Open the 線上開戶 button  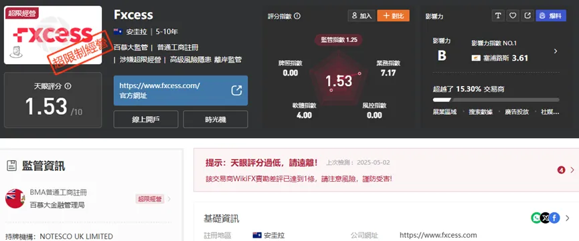(146, 119)
